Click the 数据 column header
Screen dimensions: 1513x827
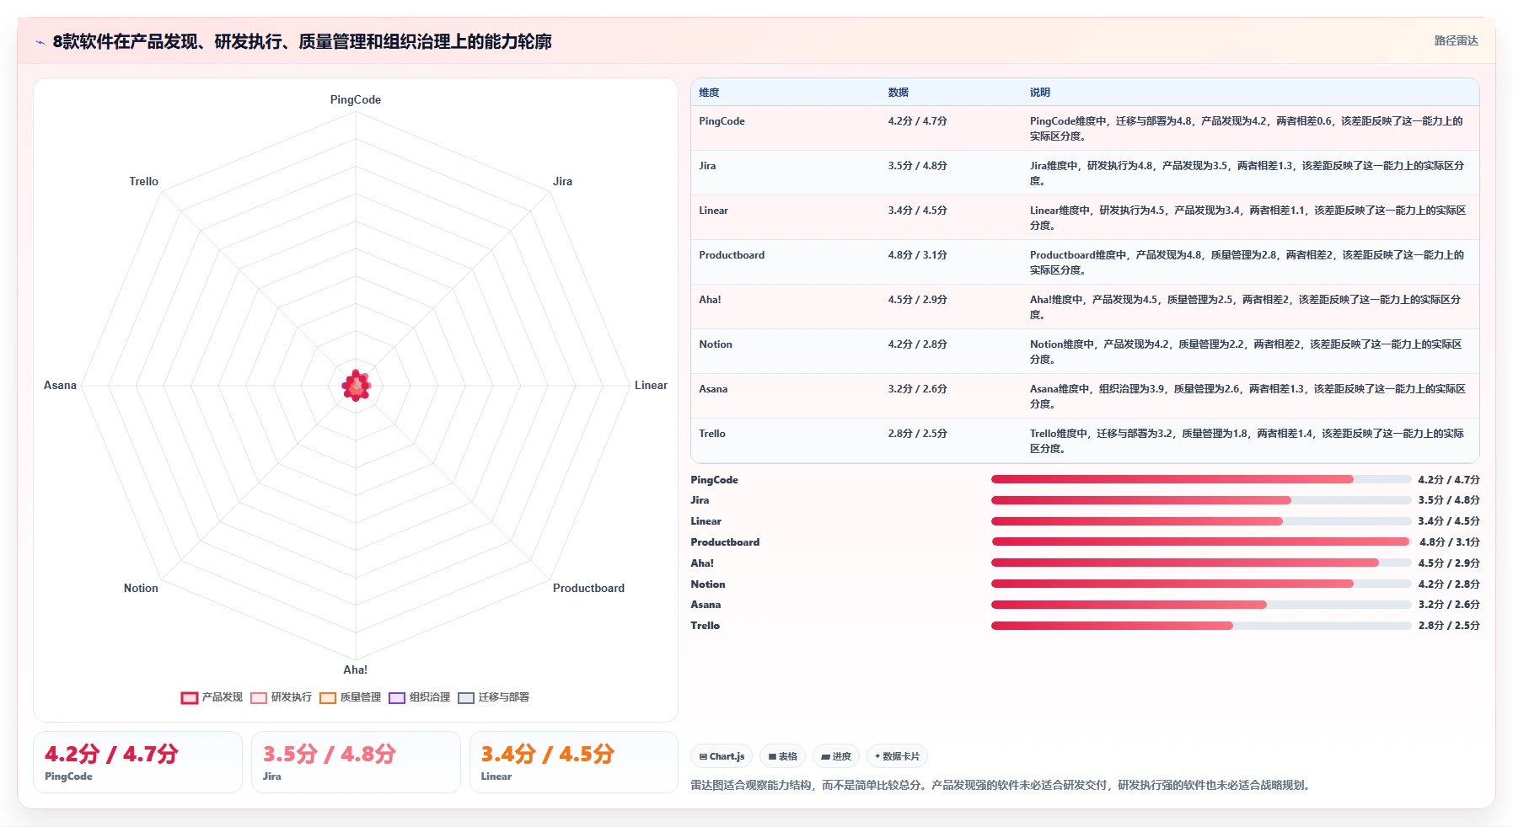pos(898,93)
